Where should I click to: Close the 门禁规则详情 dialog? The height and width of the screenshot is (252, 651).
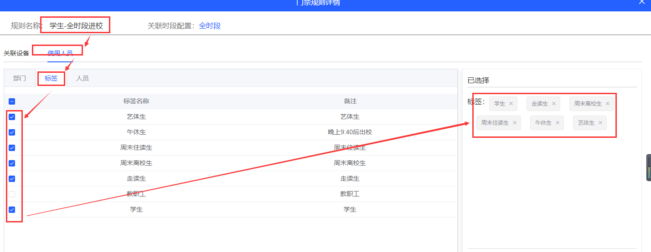pyautogui.click(x=642, y=2)
